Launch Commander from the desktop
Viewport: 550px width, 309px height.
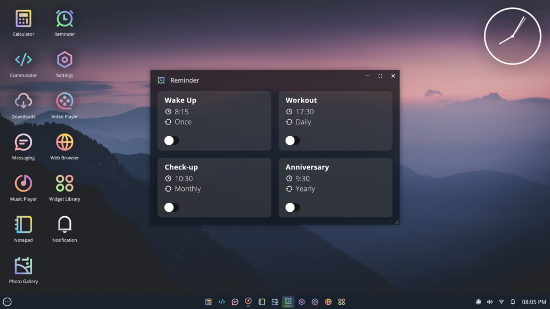tap(23, 59)
